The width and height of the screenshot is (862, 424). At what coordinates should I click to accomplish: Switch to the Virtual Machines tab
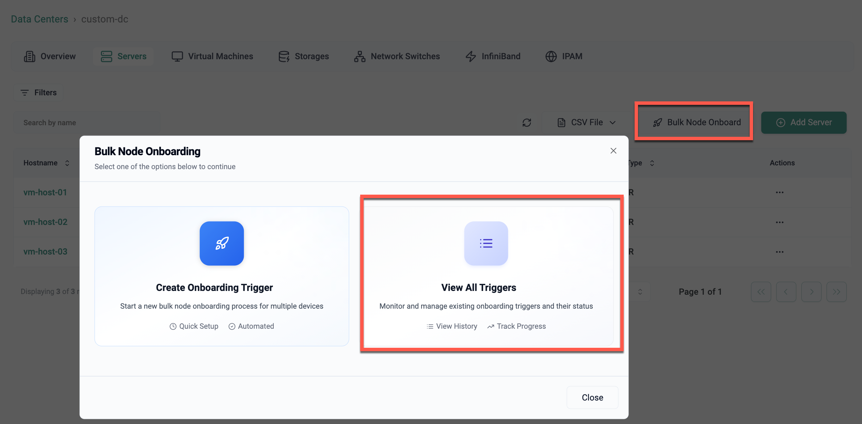pyautogui.click(x=212, y=56)
